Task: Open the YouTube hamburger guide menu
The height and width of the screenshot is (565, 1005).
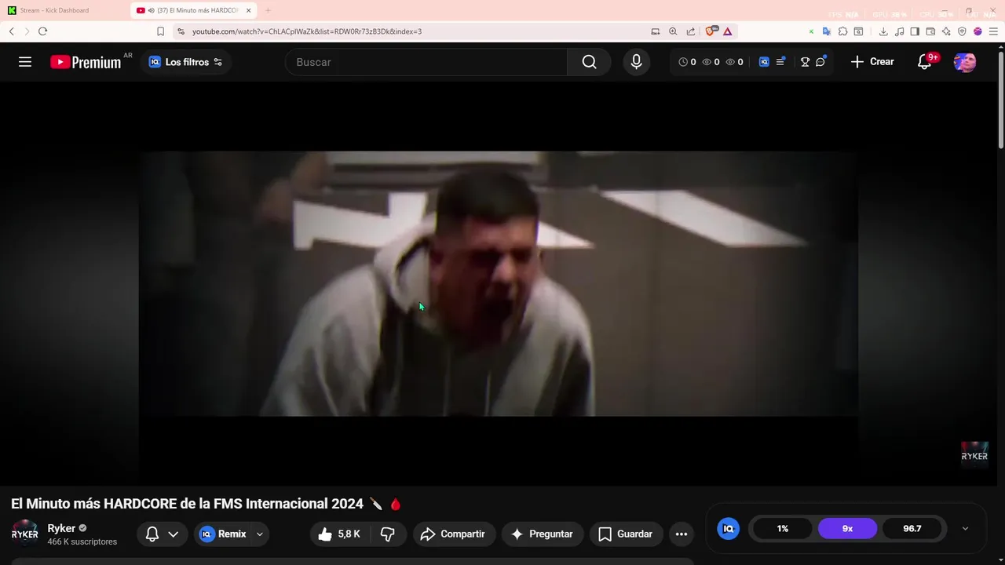Action: [25, 62]
